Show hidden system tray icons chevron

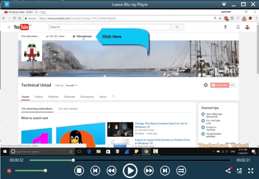coord(213,151)
